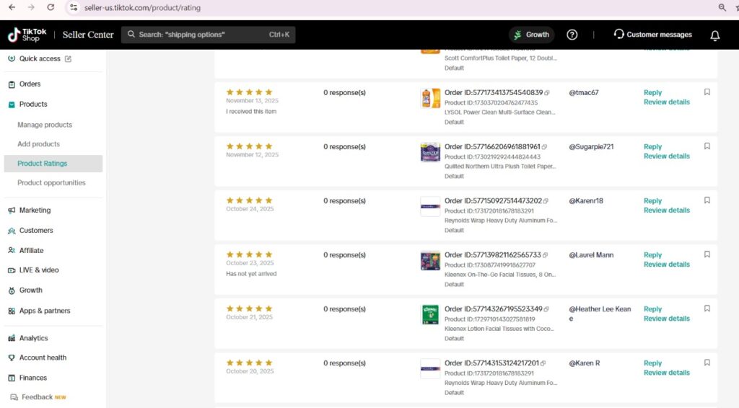Open Customer messages
This screenshot has height=408, width=739.
652,35
